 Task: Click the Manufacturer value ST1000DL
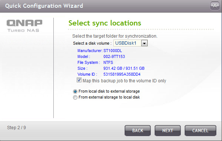tap(113, 51)
